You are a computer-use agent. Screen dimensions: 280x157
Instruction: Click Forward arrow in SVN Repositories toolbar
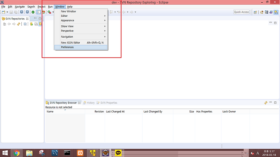point(14,24)
